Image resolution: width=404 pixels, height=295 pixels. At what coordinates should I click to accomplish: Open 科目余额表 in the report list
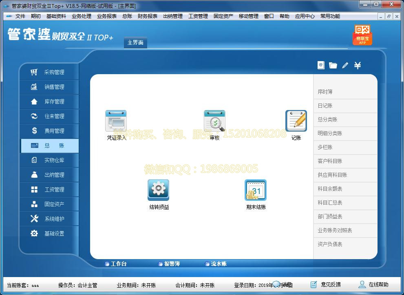coord(345,189)
